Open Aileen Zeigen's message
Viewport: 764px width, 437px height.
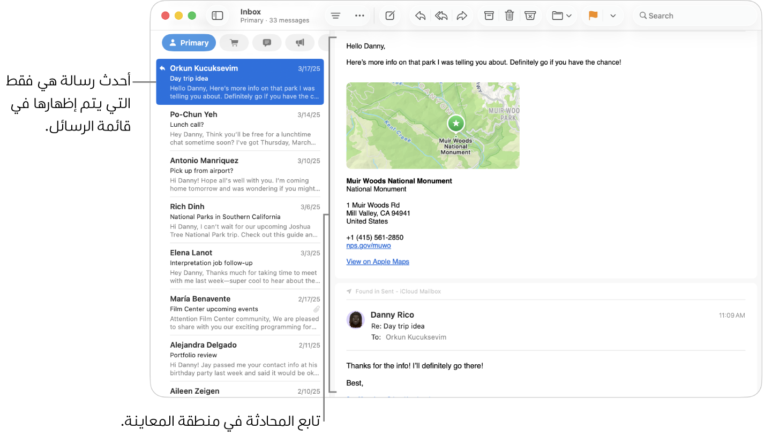coord(240,389)
